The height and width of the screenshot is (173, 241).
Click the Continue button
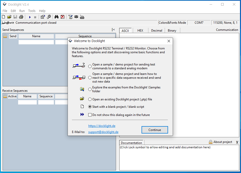pyautogui.click(x=155, y=130)
